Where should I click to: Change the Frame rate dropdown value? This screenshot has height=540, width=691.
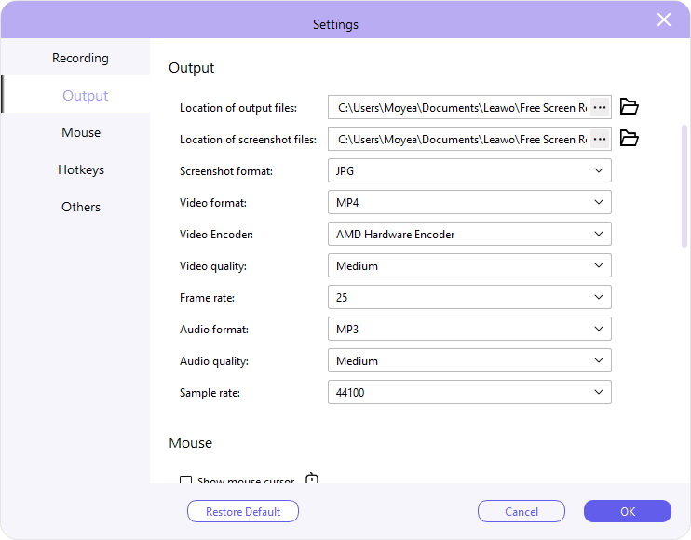[x=469, y=298]
